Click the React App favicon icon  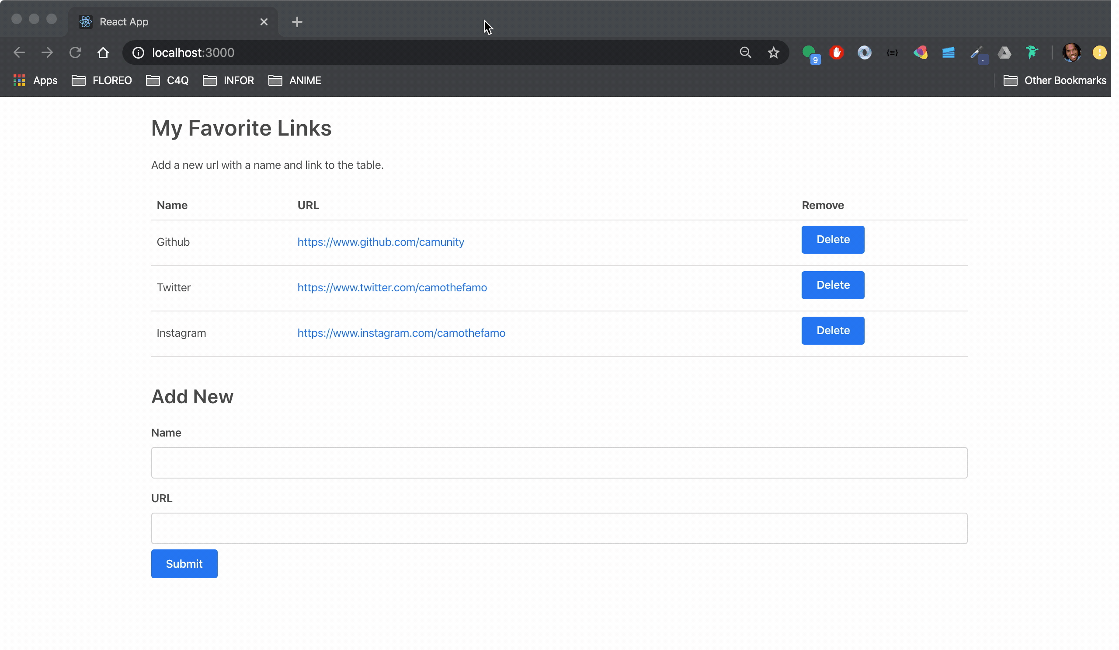coord(86,21)
